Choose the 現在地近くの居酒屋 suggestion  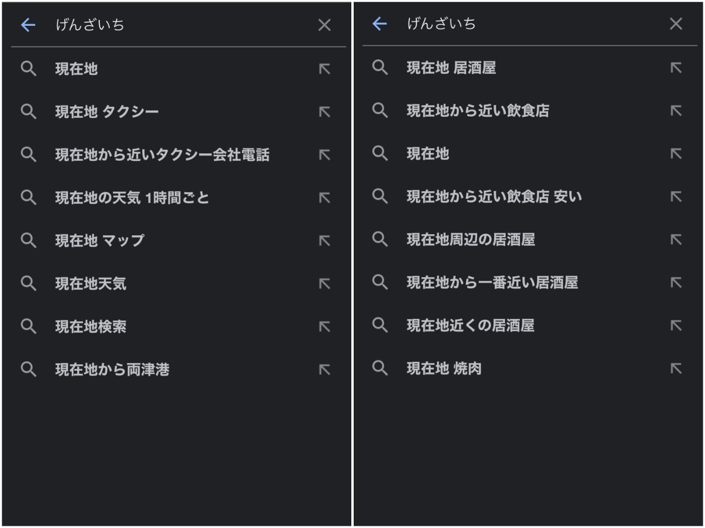pyautogui.click(x=471, y=326)
